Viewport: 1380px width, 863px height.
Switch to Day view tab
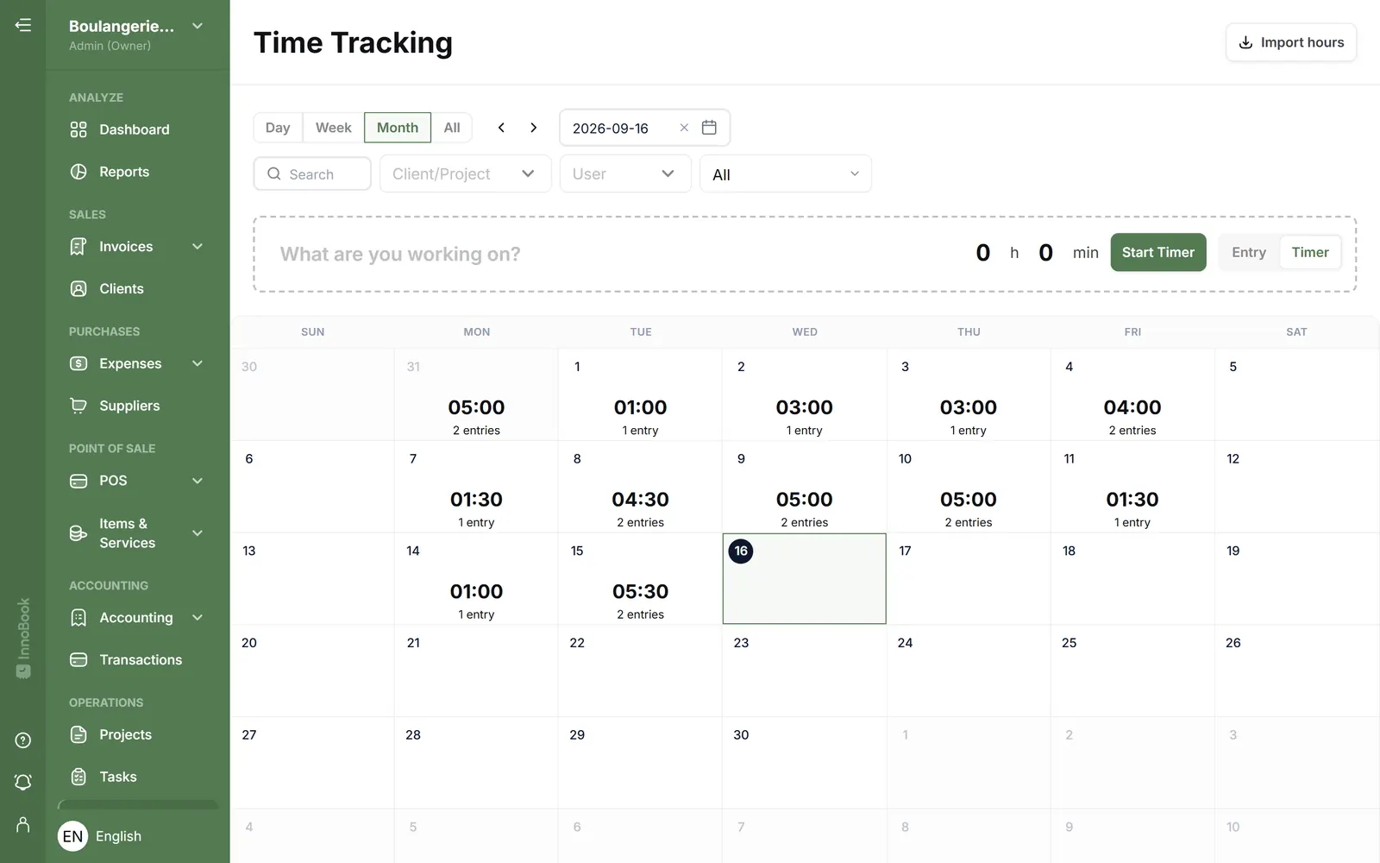pos(278,128)
